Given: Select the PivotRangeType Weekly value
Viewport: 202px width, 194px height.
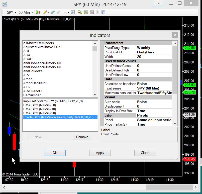Looking at the screenshot, I should coord(154,48).
